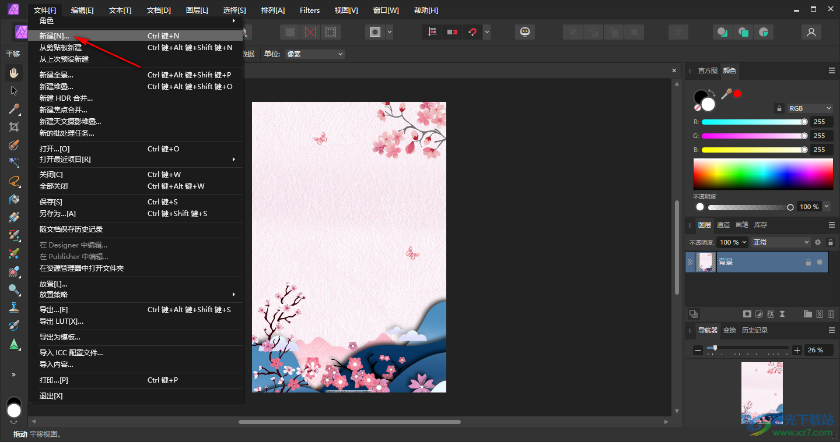This screenshot has width=840, height=442.
Task: Click the color panel eyedropper icon
Action: [x=726, y=93]
